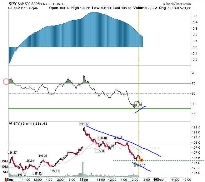This screenshot has height=182, width=205.
Task: Click the High 199.56 value
Action: click(81, 8)
